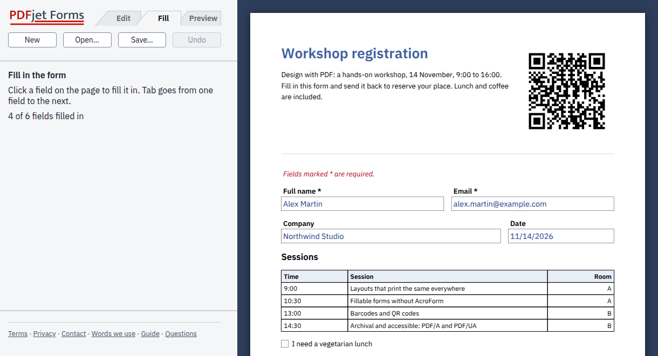Click the Company field containing Northwind Studio
This screenshot has width=658, height=356.
point(391,236)
